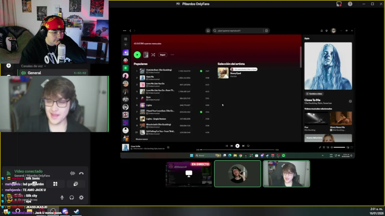Open the Windows Start button in the shared screen
Image resolution: width=385 pixels, height=216 pixels.
coord(191,155)
